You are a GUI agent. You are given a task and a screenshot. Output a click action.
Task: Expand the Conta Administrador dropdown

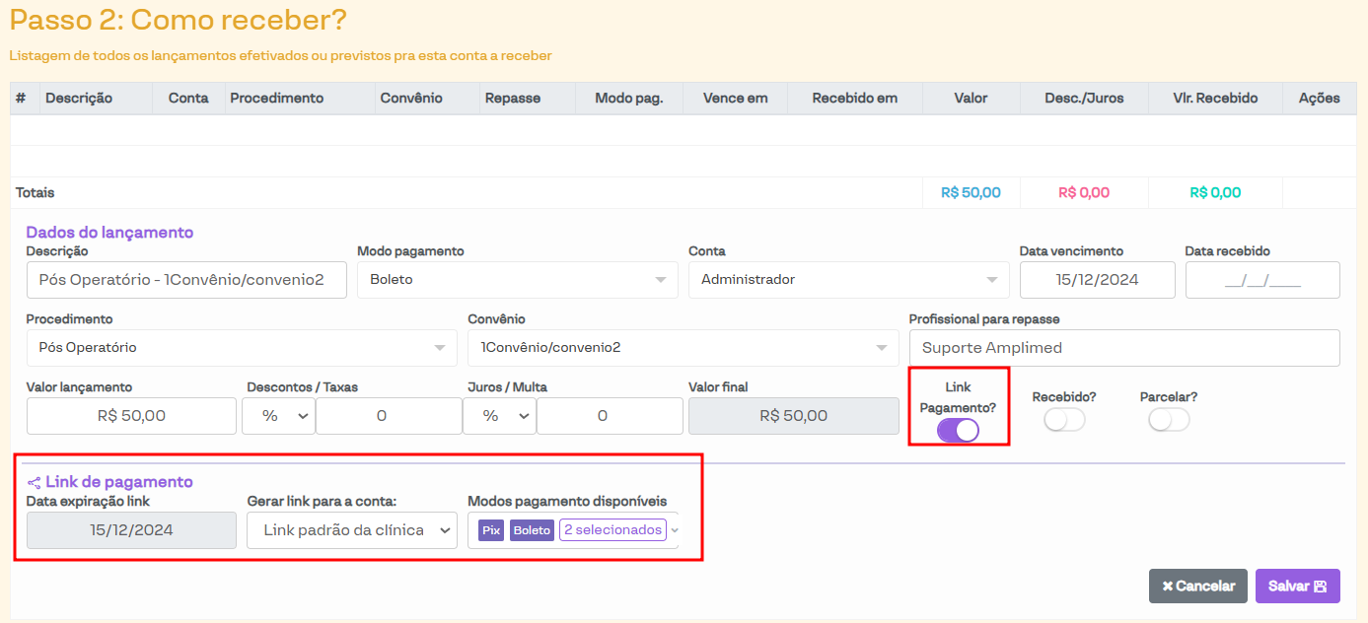[848, 280]
